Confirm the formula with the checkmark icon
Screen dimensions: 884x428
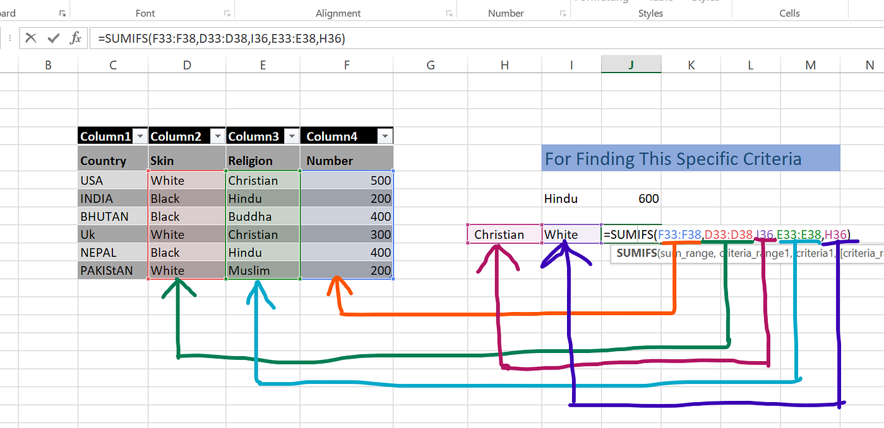pyautogui.click(x=53, y=38)
